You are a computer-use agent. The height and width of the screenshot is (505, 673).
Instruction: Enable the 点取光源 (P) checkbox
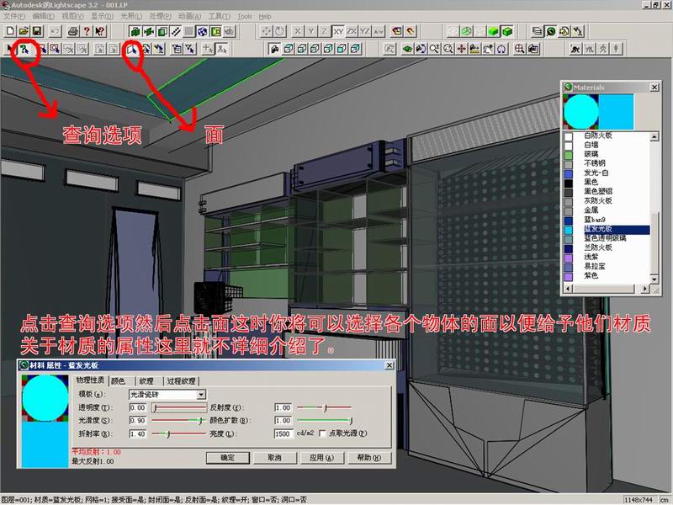point(323,433)
